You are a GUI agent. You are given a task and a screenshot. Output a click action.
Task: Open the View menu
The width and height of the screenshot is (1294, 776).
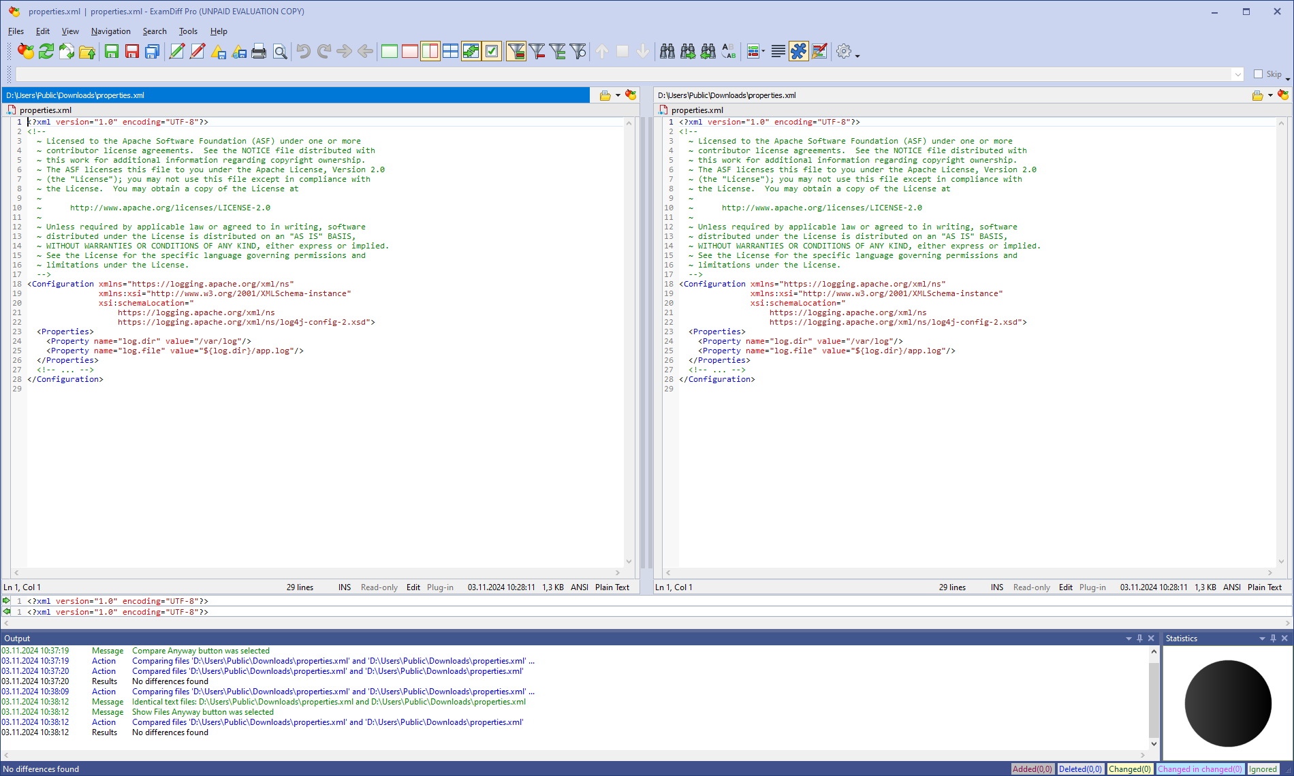70,31
